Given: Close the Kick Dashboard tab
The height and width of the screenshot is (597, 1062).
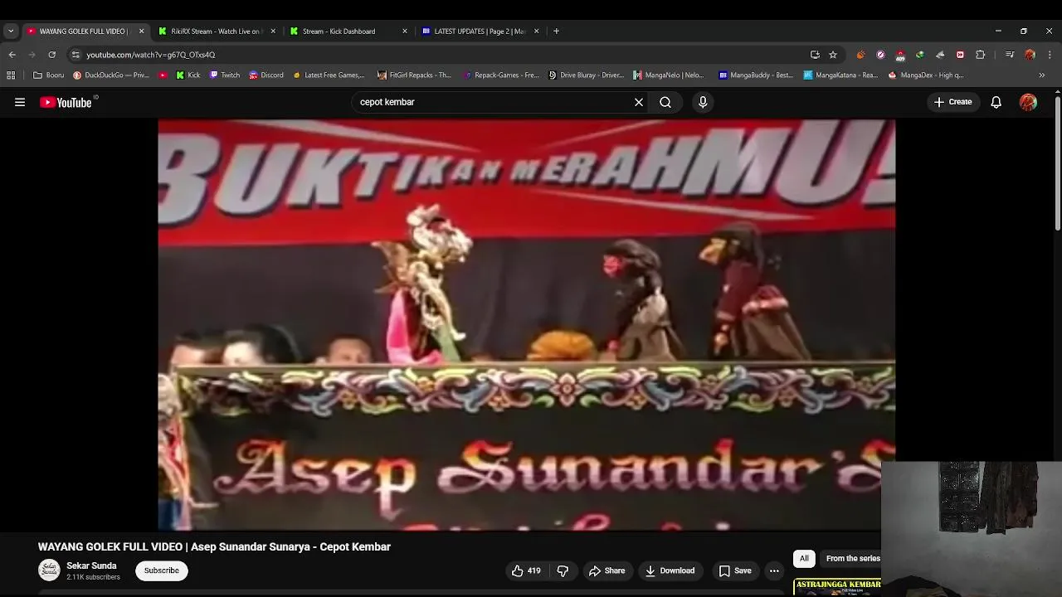Looking at the screenshot, I should point(405,32).
